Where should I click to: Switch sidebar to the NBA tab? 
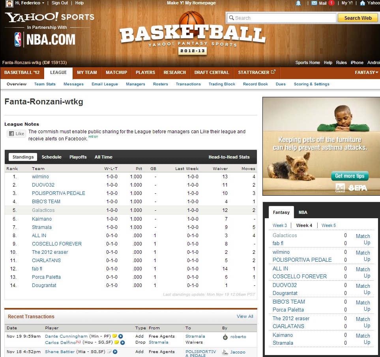(303, 213)
